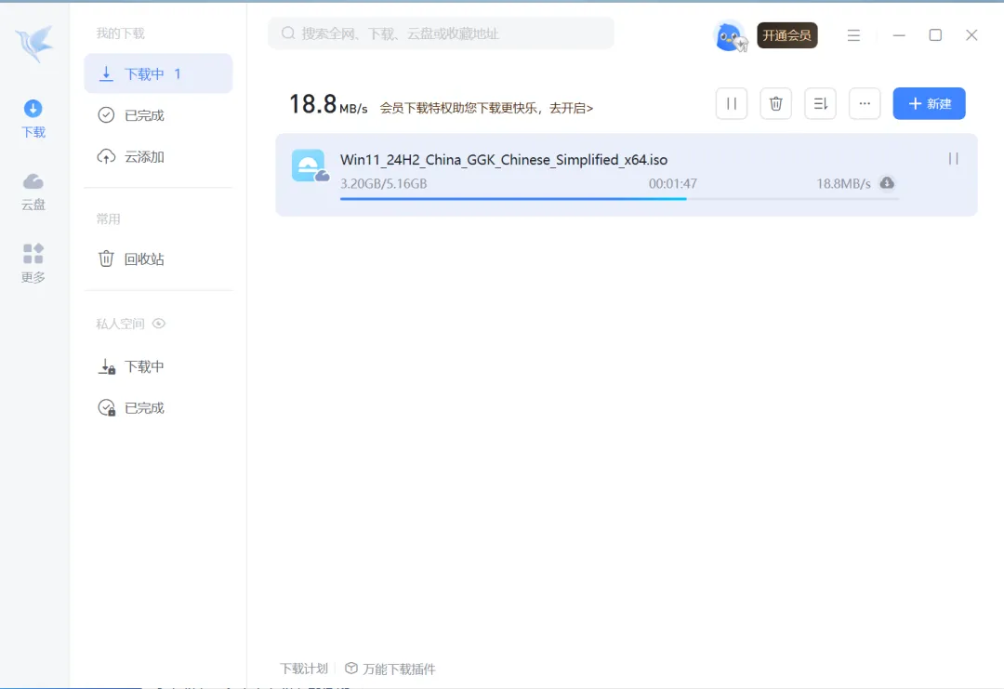Screen dimensions: 1004x689
Task: Open the more options ellipsis button
Action: pyautogui.click(x=865, y=104)
